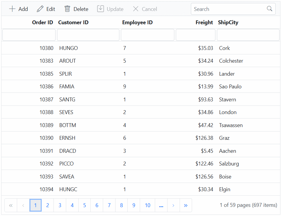Click the search magnifier icon

(x=269, y=9)
